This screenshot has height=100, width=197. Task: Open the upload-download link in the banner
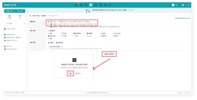pyautogui.click(x=113, y=10)
